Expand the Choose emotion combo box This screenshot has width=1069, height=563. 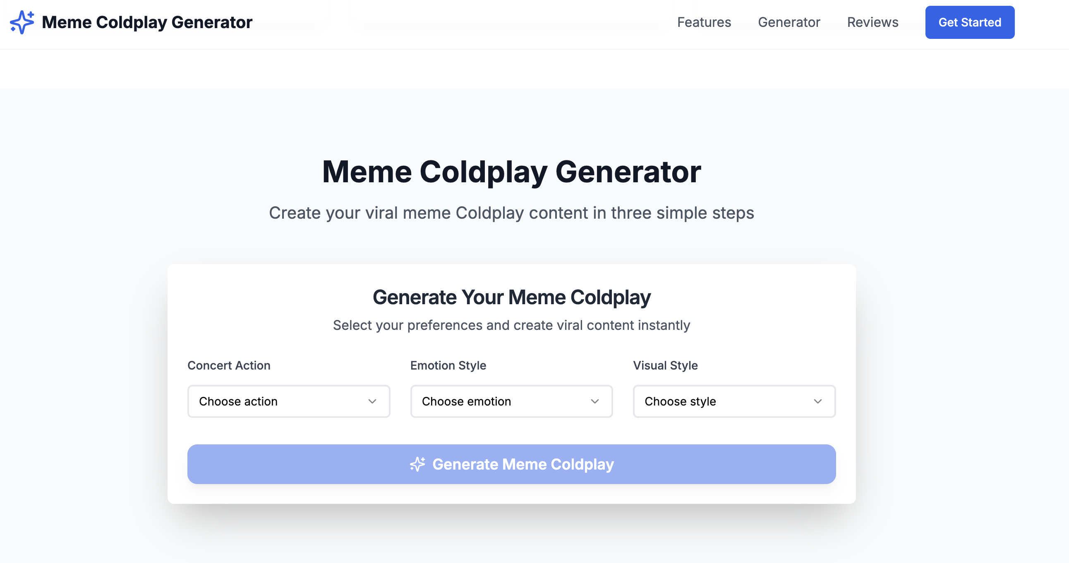click(511, 401)
